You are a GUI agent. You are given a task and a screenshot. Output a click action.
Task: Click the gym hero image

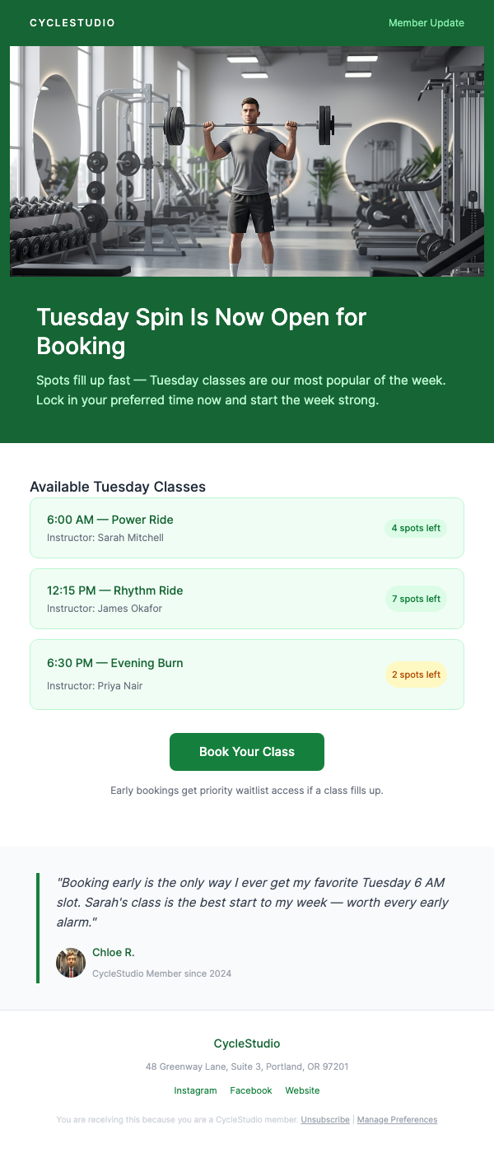click(247, 161)
